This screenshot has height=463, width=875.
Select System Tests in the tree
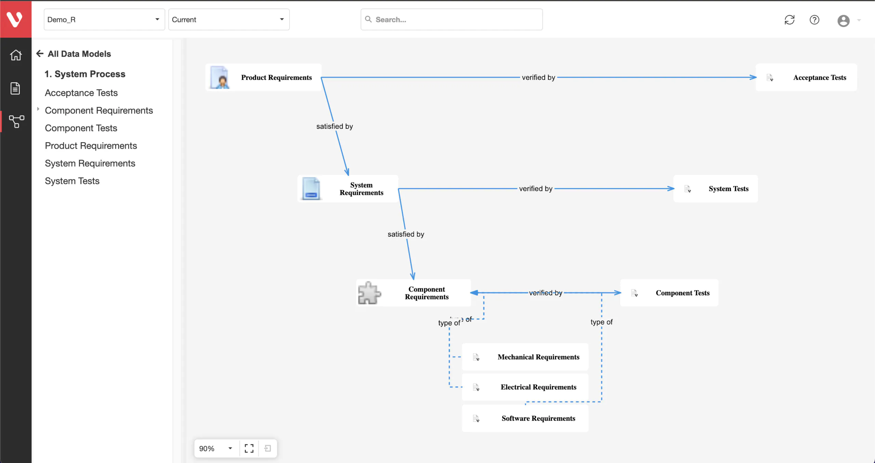pyautogui.click(x=72, y=181)
